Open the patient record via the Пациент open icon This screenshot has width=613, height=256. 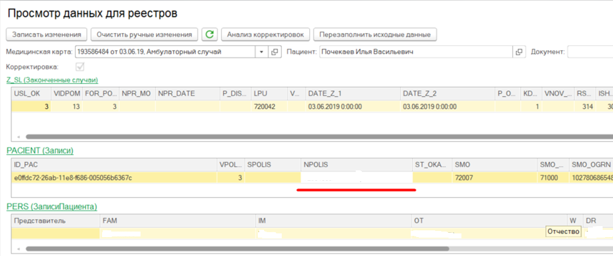click(520, 52)
